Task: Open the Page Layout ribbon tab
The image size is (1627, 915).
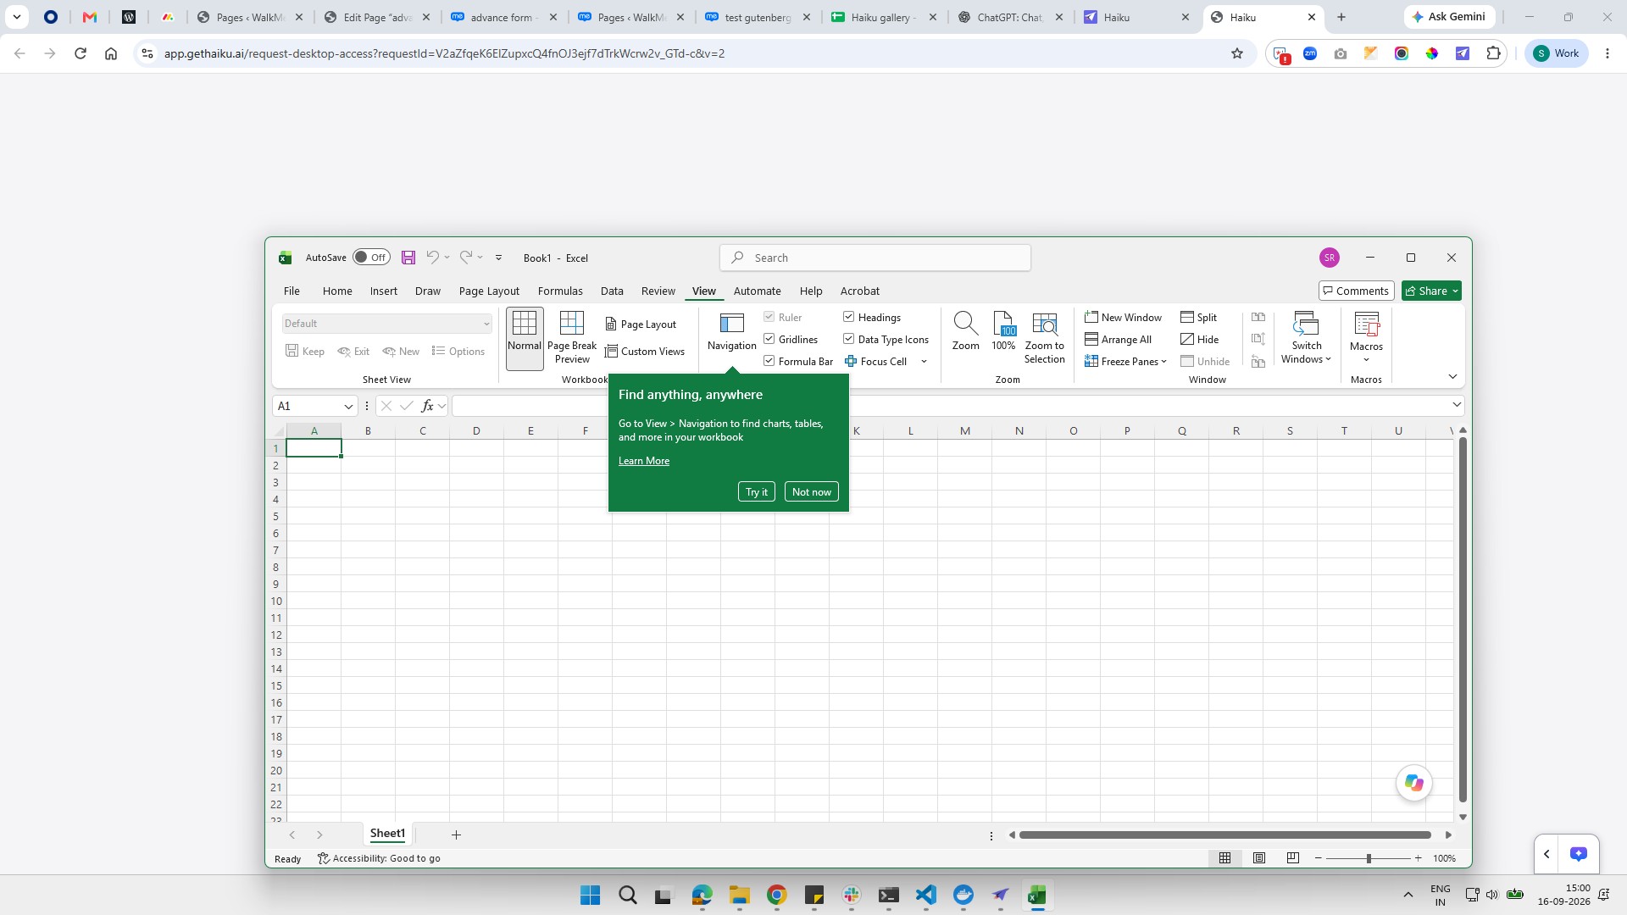Action: [489, 291]
